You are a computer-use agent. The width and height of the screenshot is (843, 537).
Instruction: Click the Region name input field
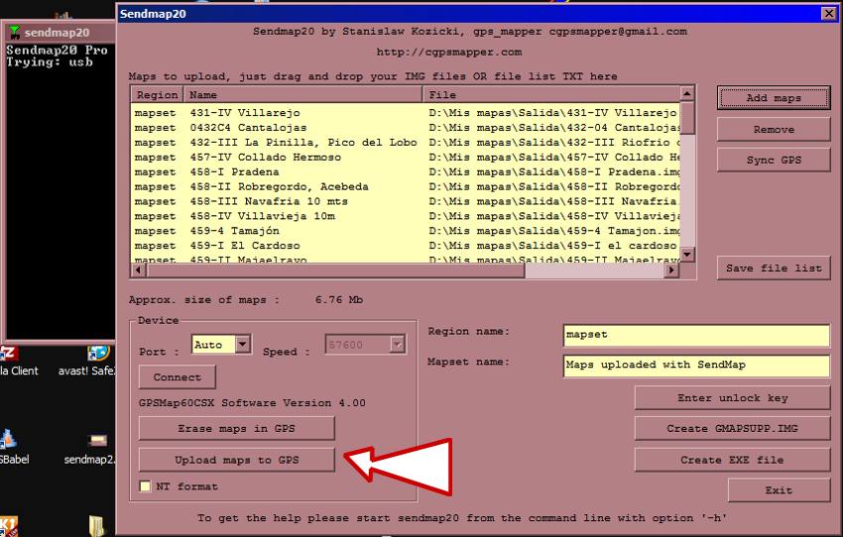(696, 335)
